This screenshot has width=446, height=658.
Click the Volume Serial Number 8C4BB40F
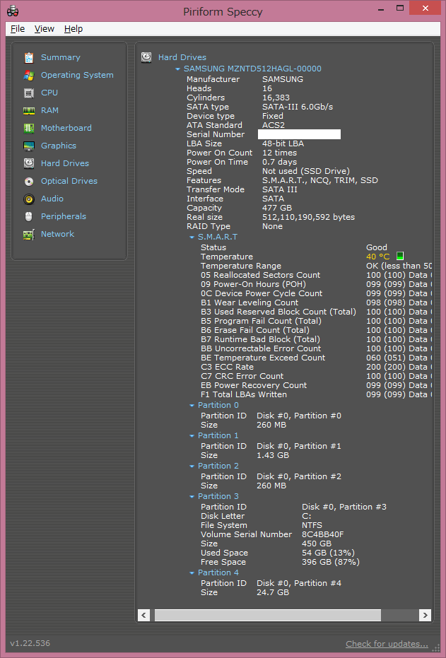click(322, 534)
